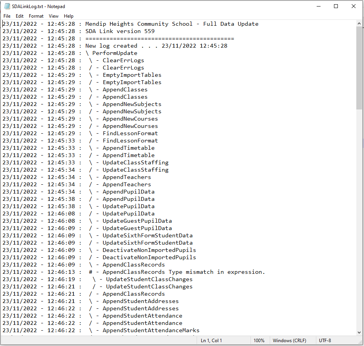Click 'Ln 1, Col 1' in status bar

pos(211,341)
